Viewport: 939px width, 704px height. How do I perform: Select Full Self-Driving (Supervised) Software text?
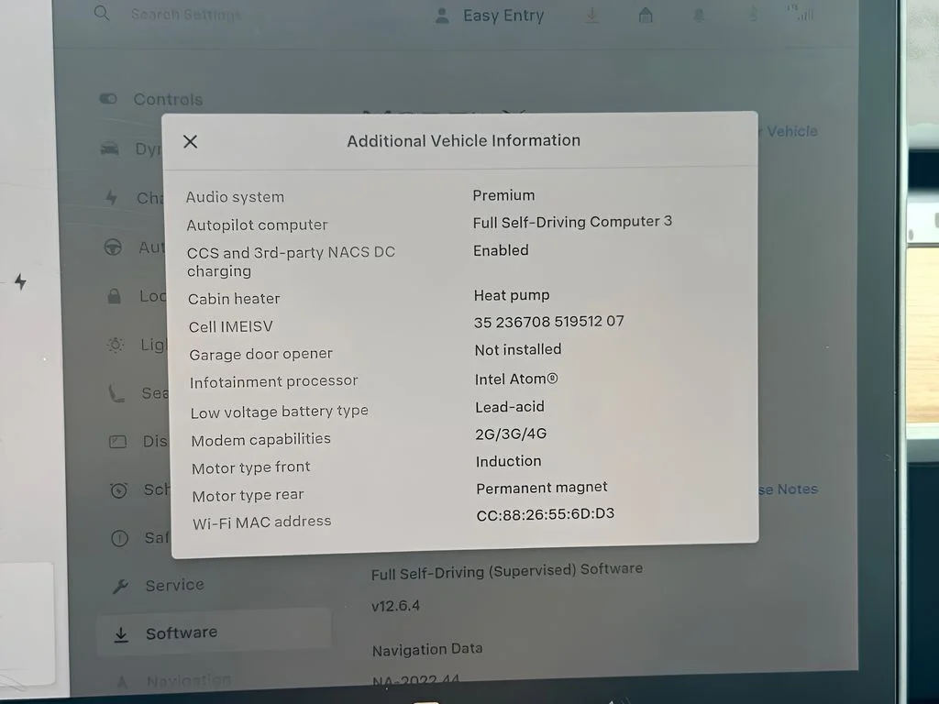tap(506, 571)
